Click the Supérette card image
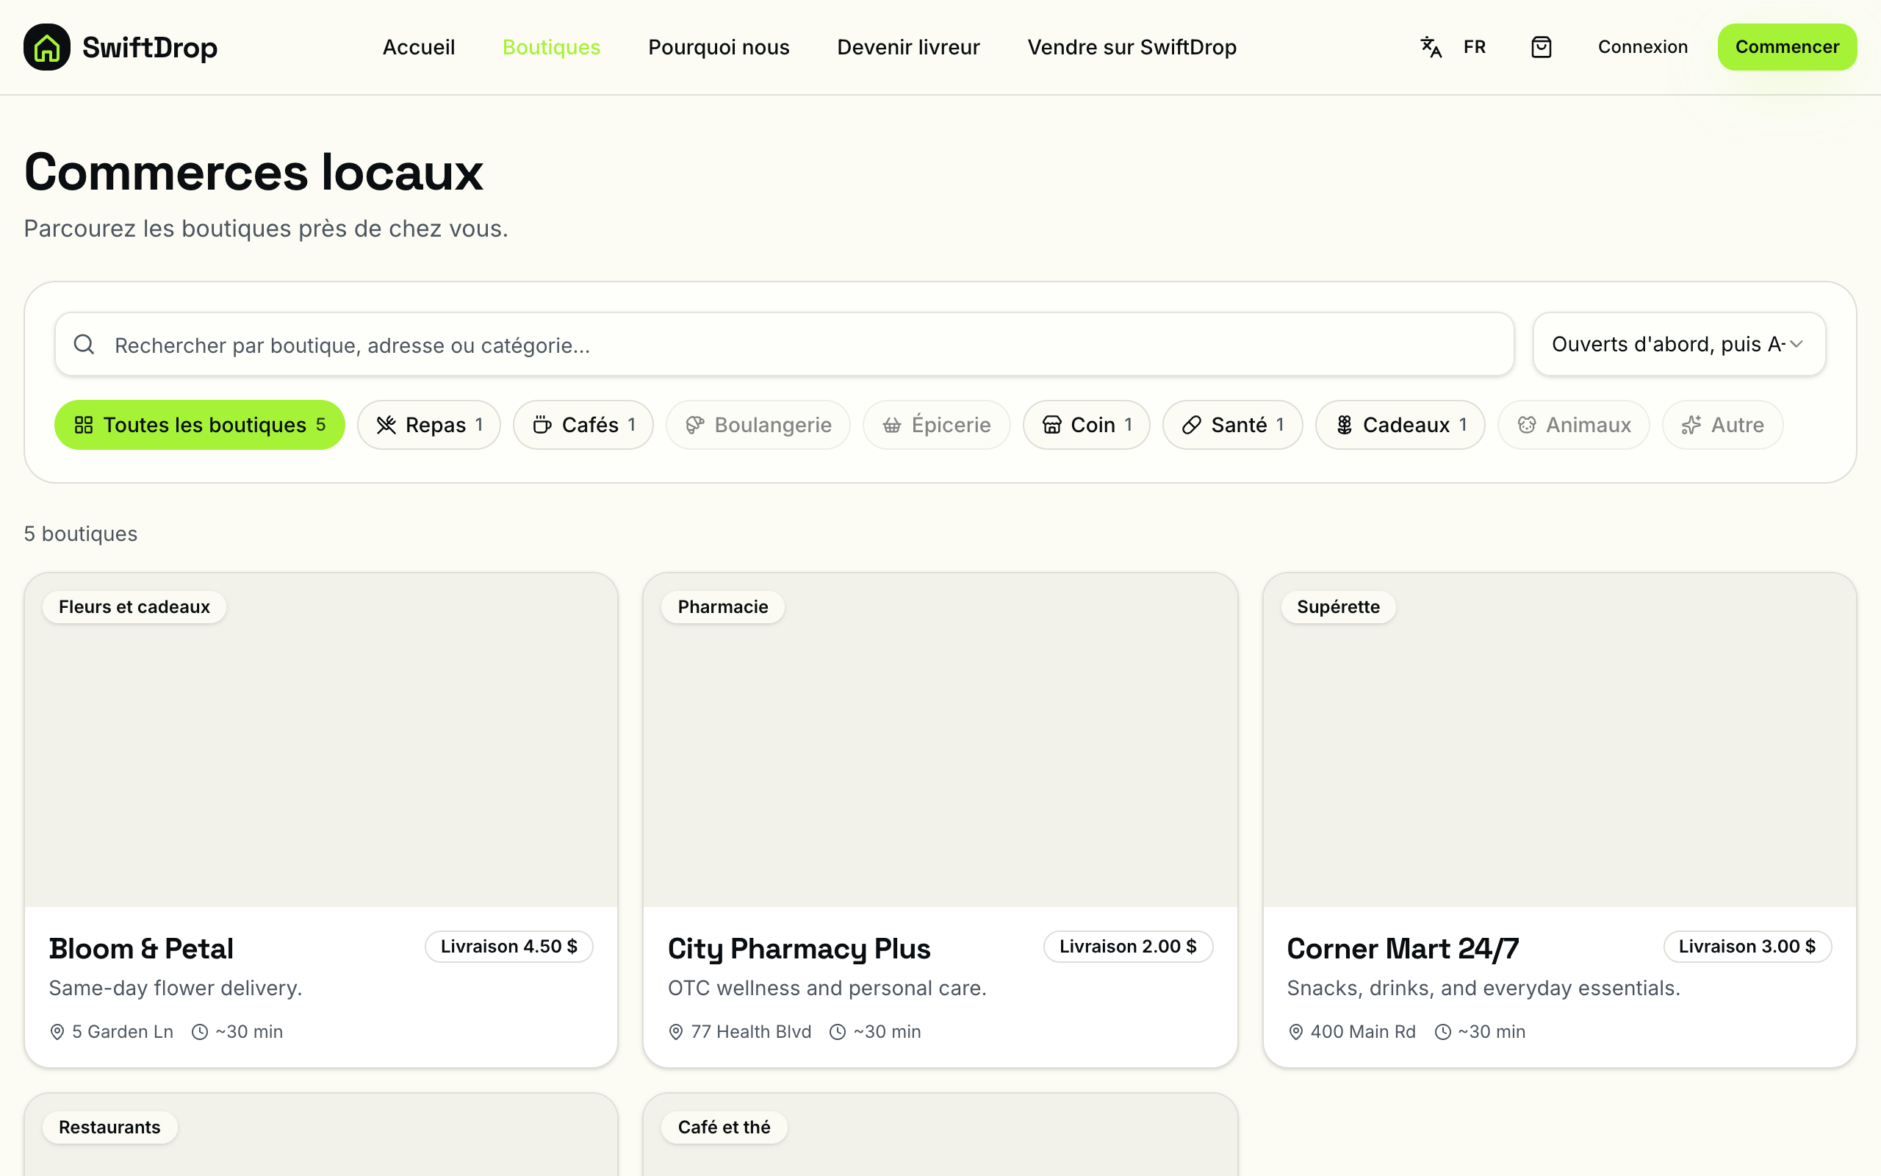Image resolution: width=1881 pixels, height=1176 pixels. 1559,739
